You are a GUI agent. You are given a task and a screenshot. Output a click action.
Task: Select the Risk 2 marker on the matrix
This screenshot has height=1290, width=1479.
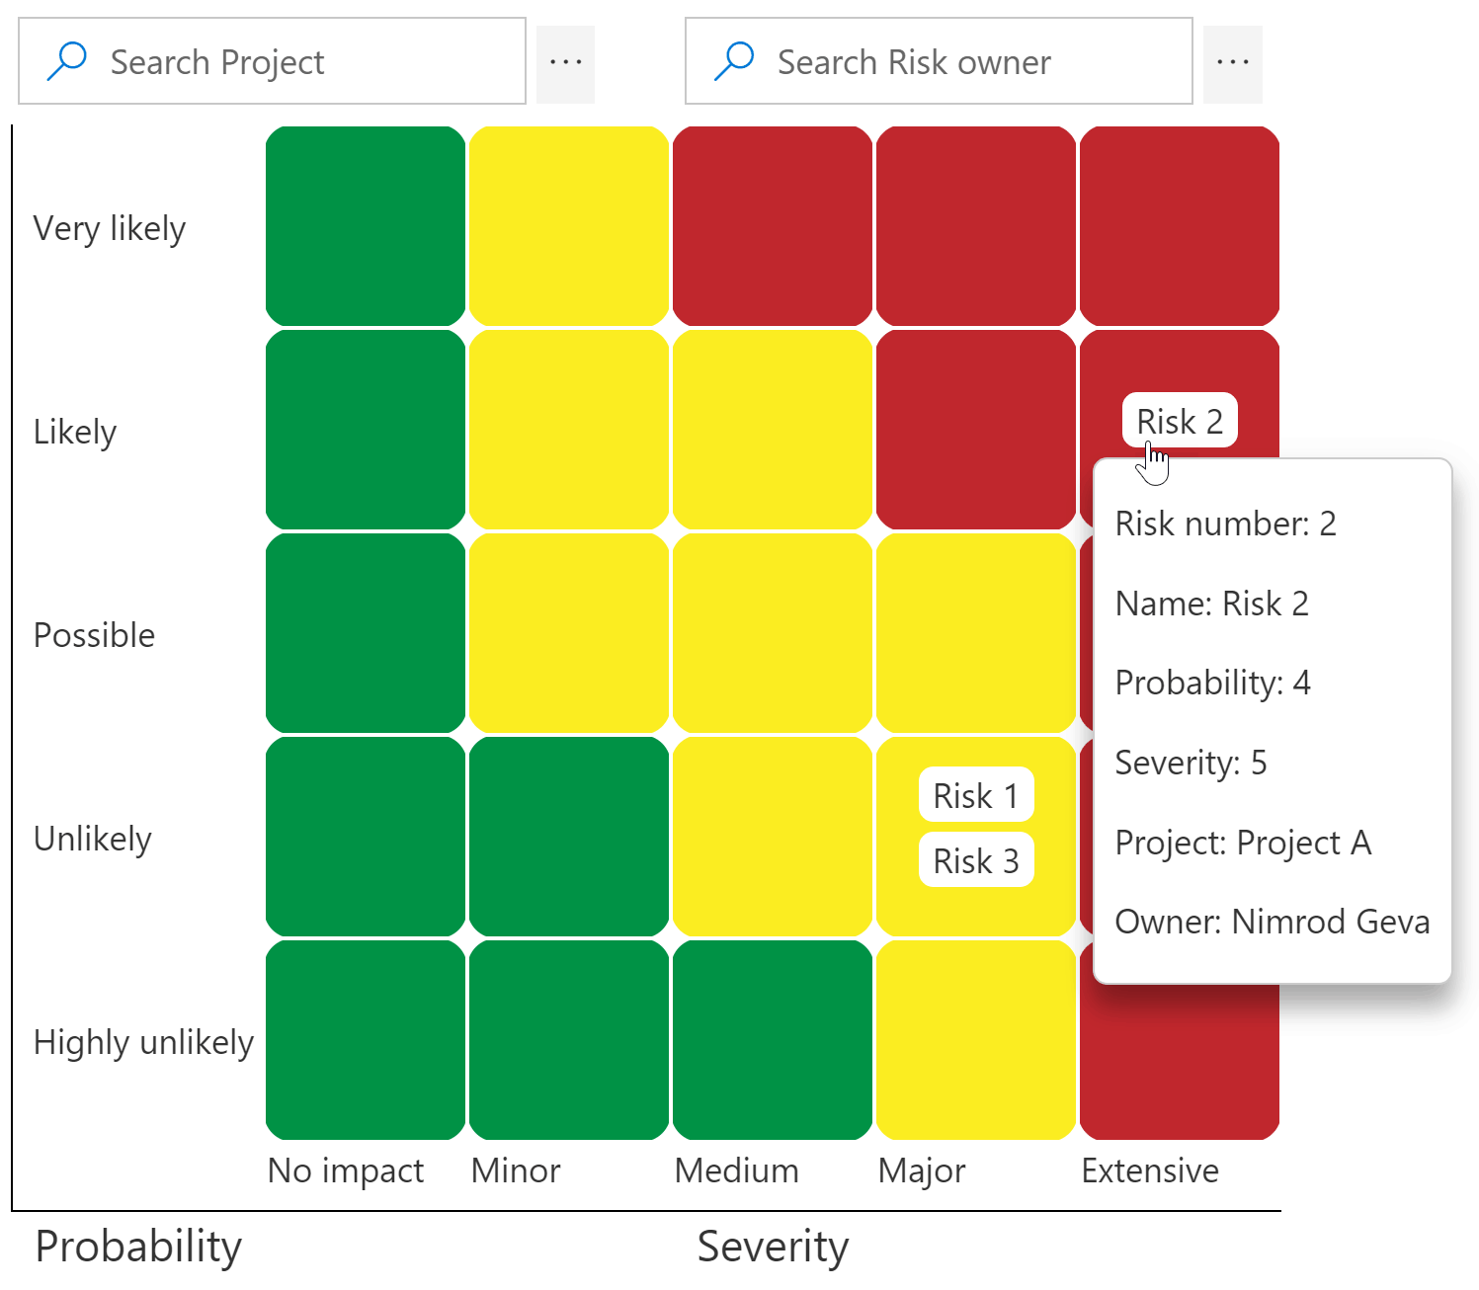pos(1179,420)
